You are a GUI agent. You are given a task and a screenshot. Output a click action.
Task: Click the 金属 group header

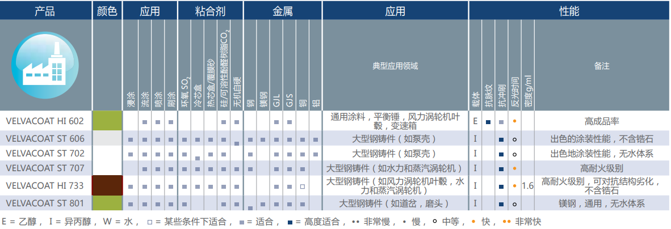click(x=283, y=11)
